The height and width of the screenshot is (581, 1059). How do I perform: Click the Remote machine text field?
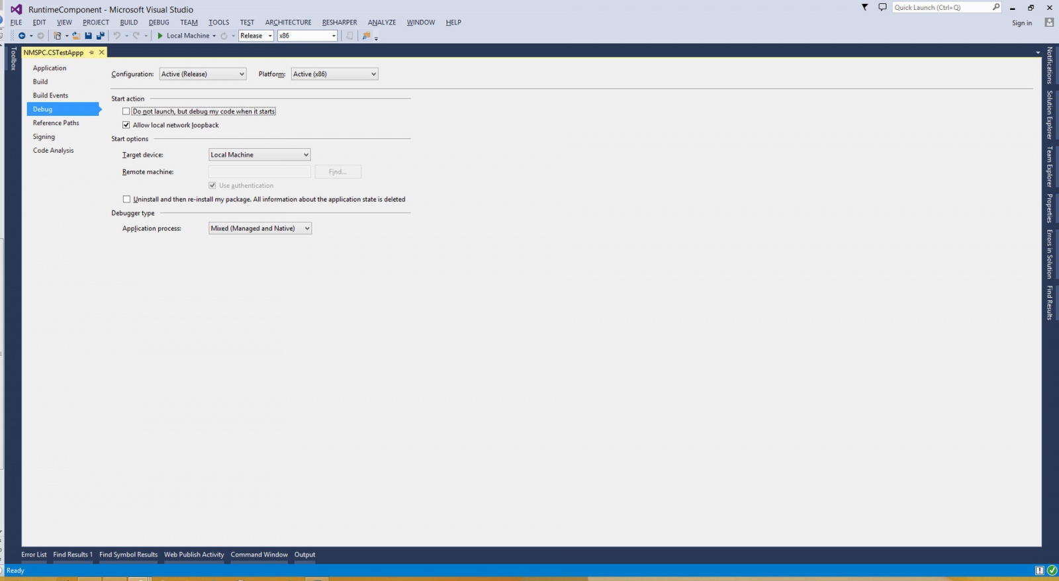259,172
